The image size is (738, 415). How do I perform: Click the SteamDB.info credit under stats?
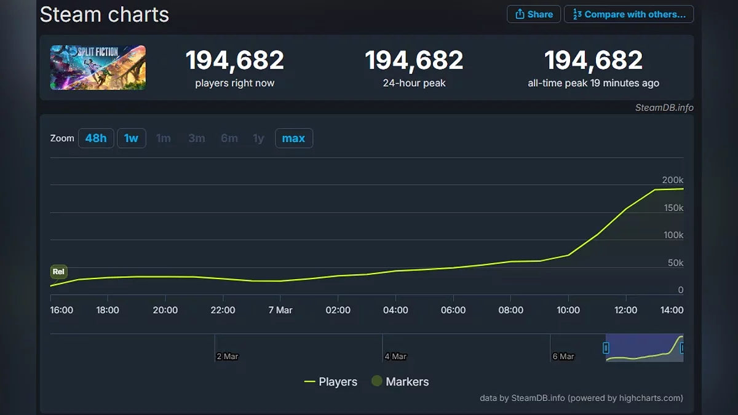[664, 108]
